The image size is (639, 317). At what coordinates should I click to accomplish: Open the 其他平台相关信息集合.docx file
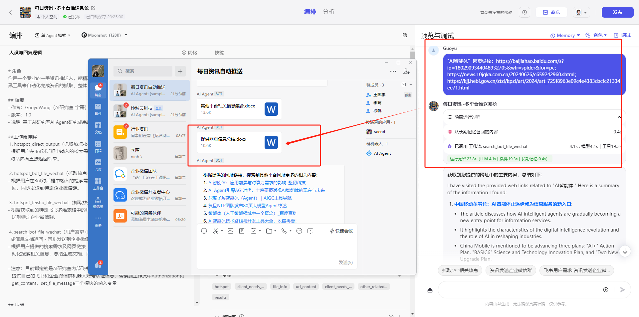(239, 109)
